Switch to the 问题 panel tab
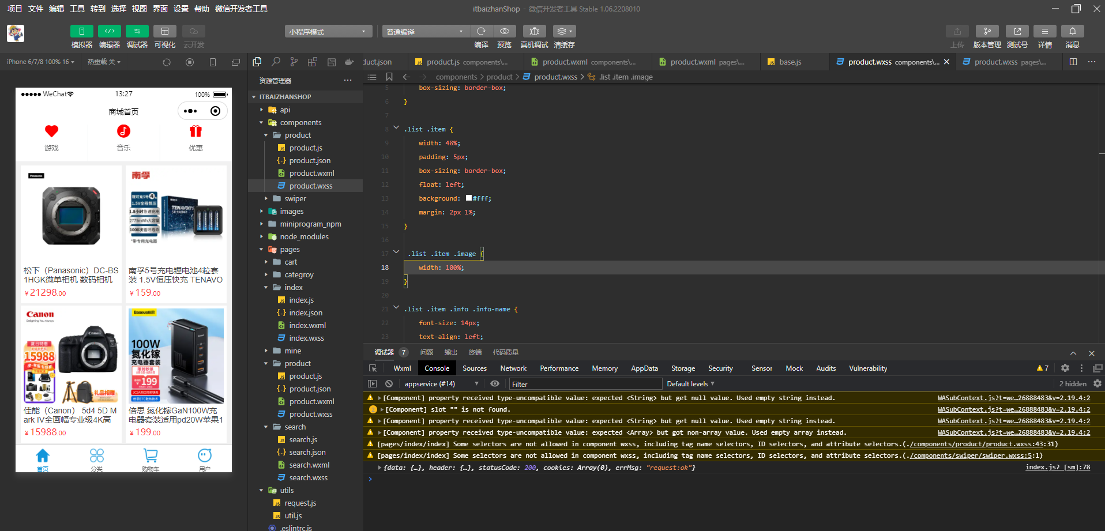Screen dimensions: 1105x531 tap(427, 352)
